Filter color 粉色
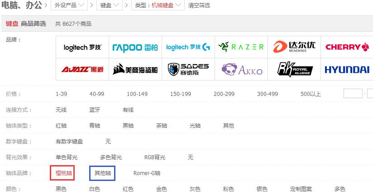 [x=229, y=189]
